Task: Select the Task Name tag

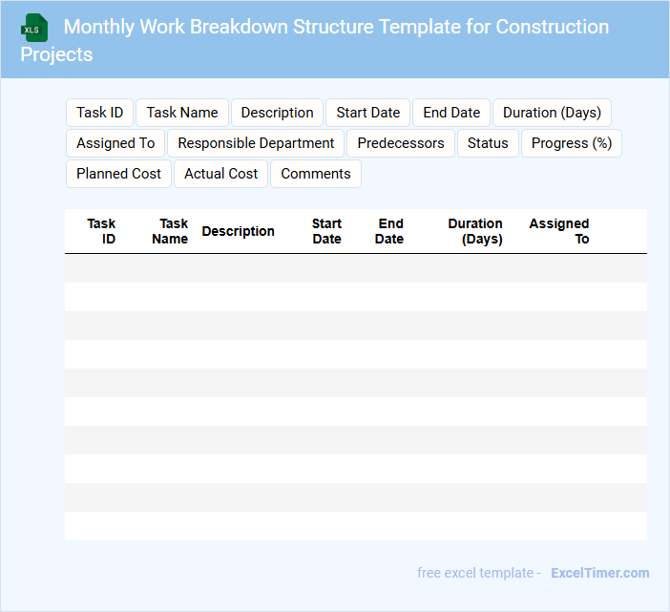Action: (182, 113)
